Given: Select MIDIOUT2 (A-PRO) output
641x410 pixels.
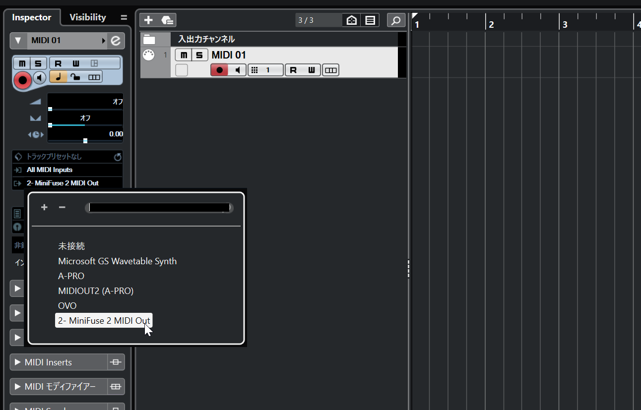Looking at the screenshot, I should click(x=96, y=291).
